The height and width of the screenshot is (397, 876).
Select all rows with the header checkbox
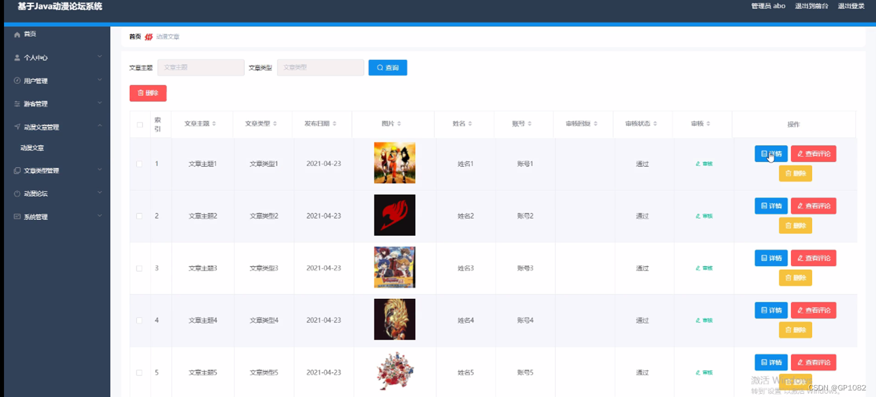pyautogui.click(x=139, y=124)
